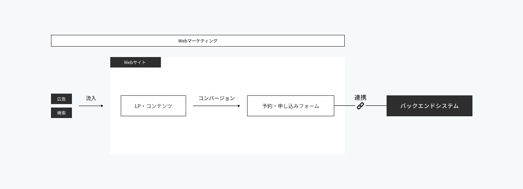
Task: Select the バックエンドシステム block
Action: pyautogui.click(x=429, y=106)
